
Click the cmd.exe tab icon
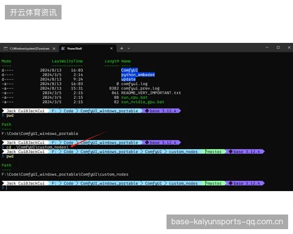tap(5, 49)
